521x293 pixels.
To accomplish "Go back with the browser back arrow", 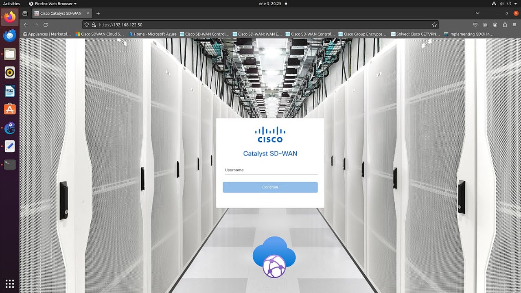I will (x=26, y=25).
